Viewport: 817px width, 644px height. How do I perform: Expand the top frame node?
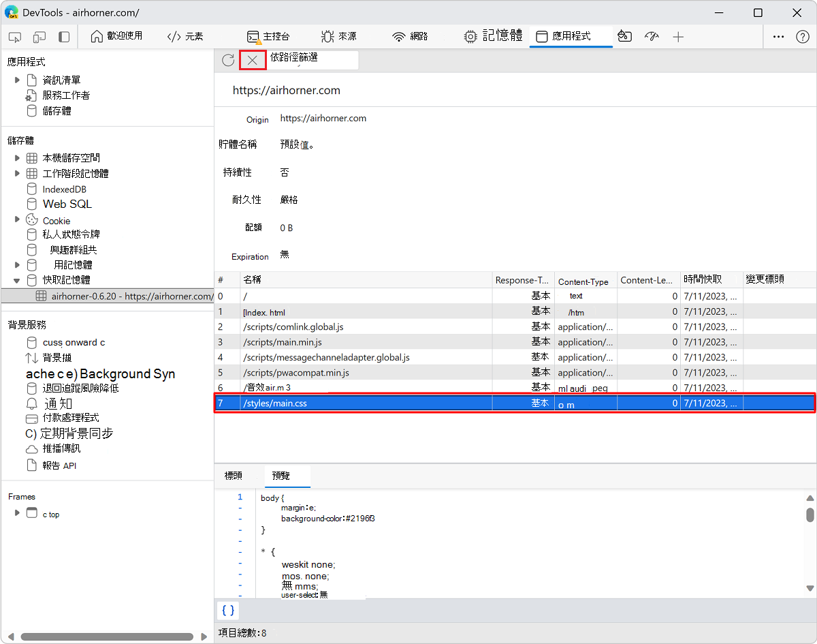click(18, 513)
